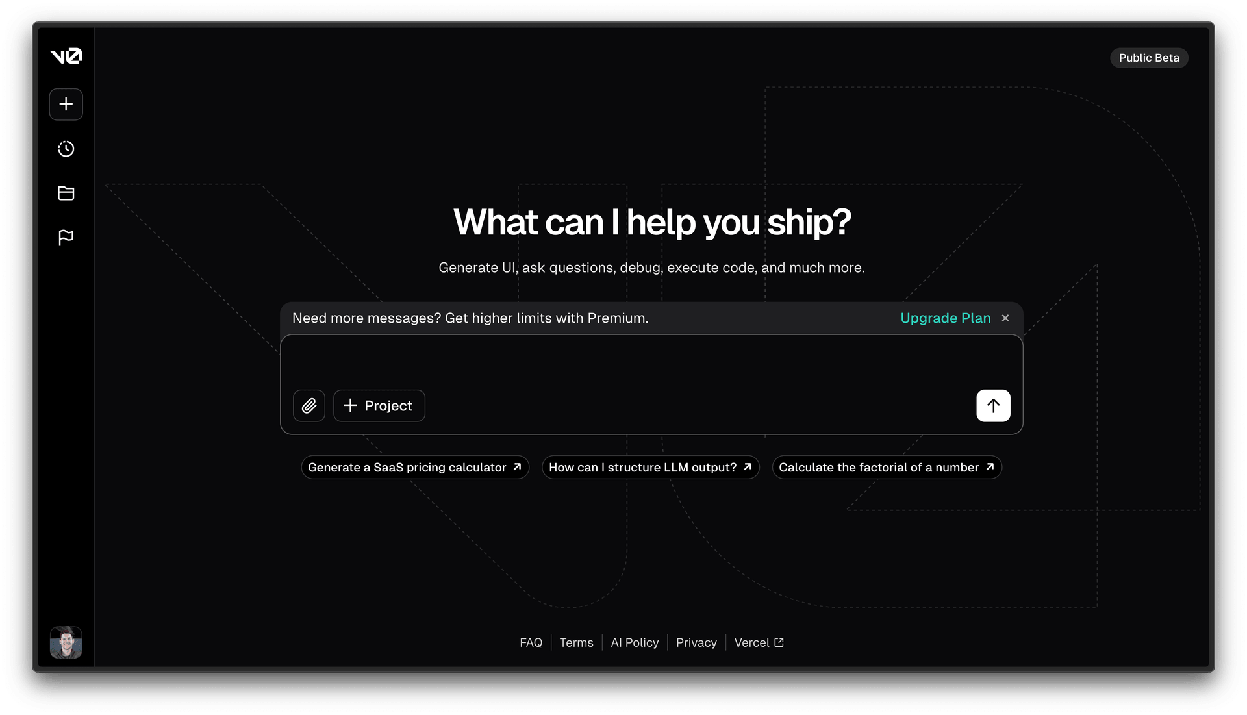The image size is (1247, 715).
Task: Click the v0 logo in sidebar
Action: (66, 56)
